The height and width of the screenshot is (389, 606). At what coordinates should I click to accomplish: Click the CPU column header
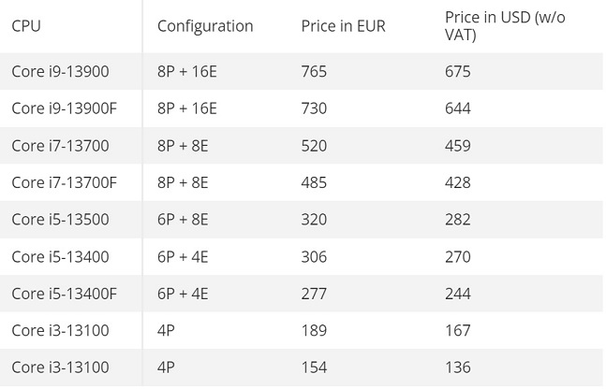26,26
